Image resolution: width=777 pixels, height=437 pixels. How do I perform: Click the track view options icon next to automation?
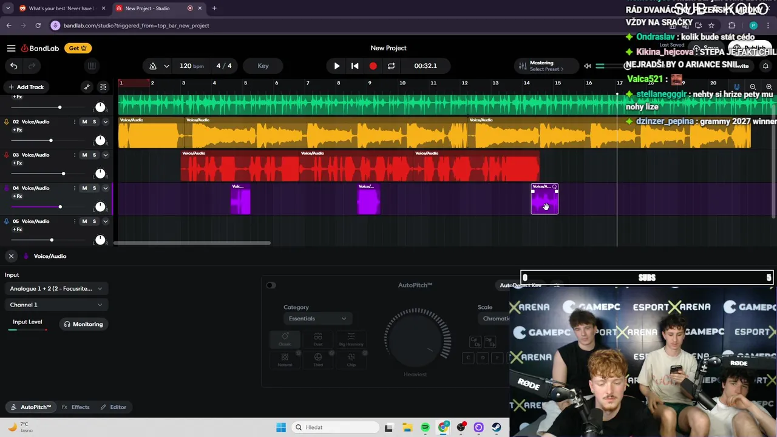point(103,87)
